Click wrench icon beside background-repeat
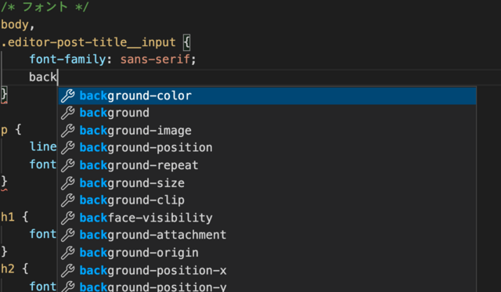Image resolution: width=501 pixels, height=292 pixels. [x=68, y=165]
